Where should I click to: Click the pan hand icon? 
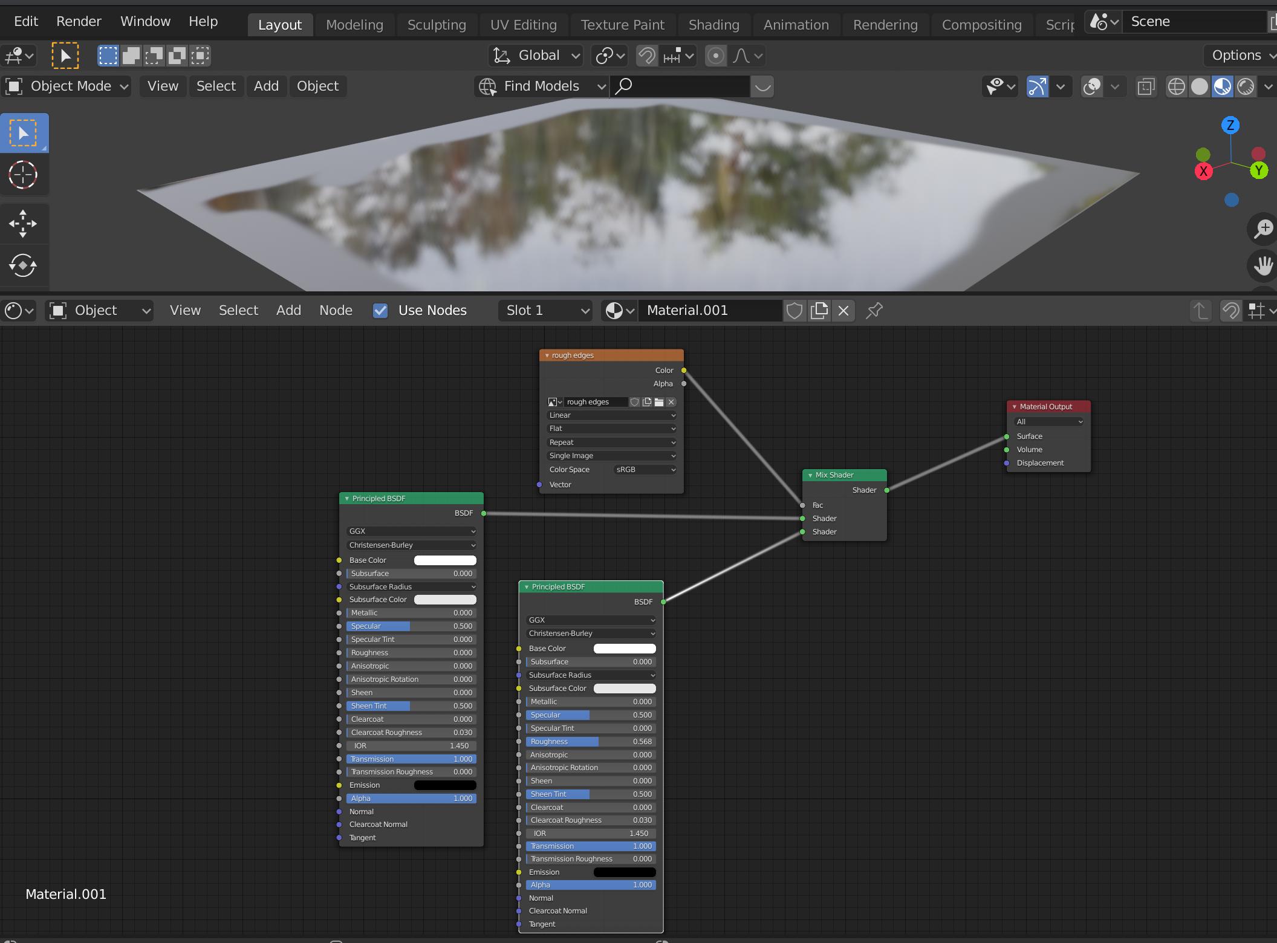pos(1263,265)
